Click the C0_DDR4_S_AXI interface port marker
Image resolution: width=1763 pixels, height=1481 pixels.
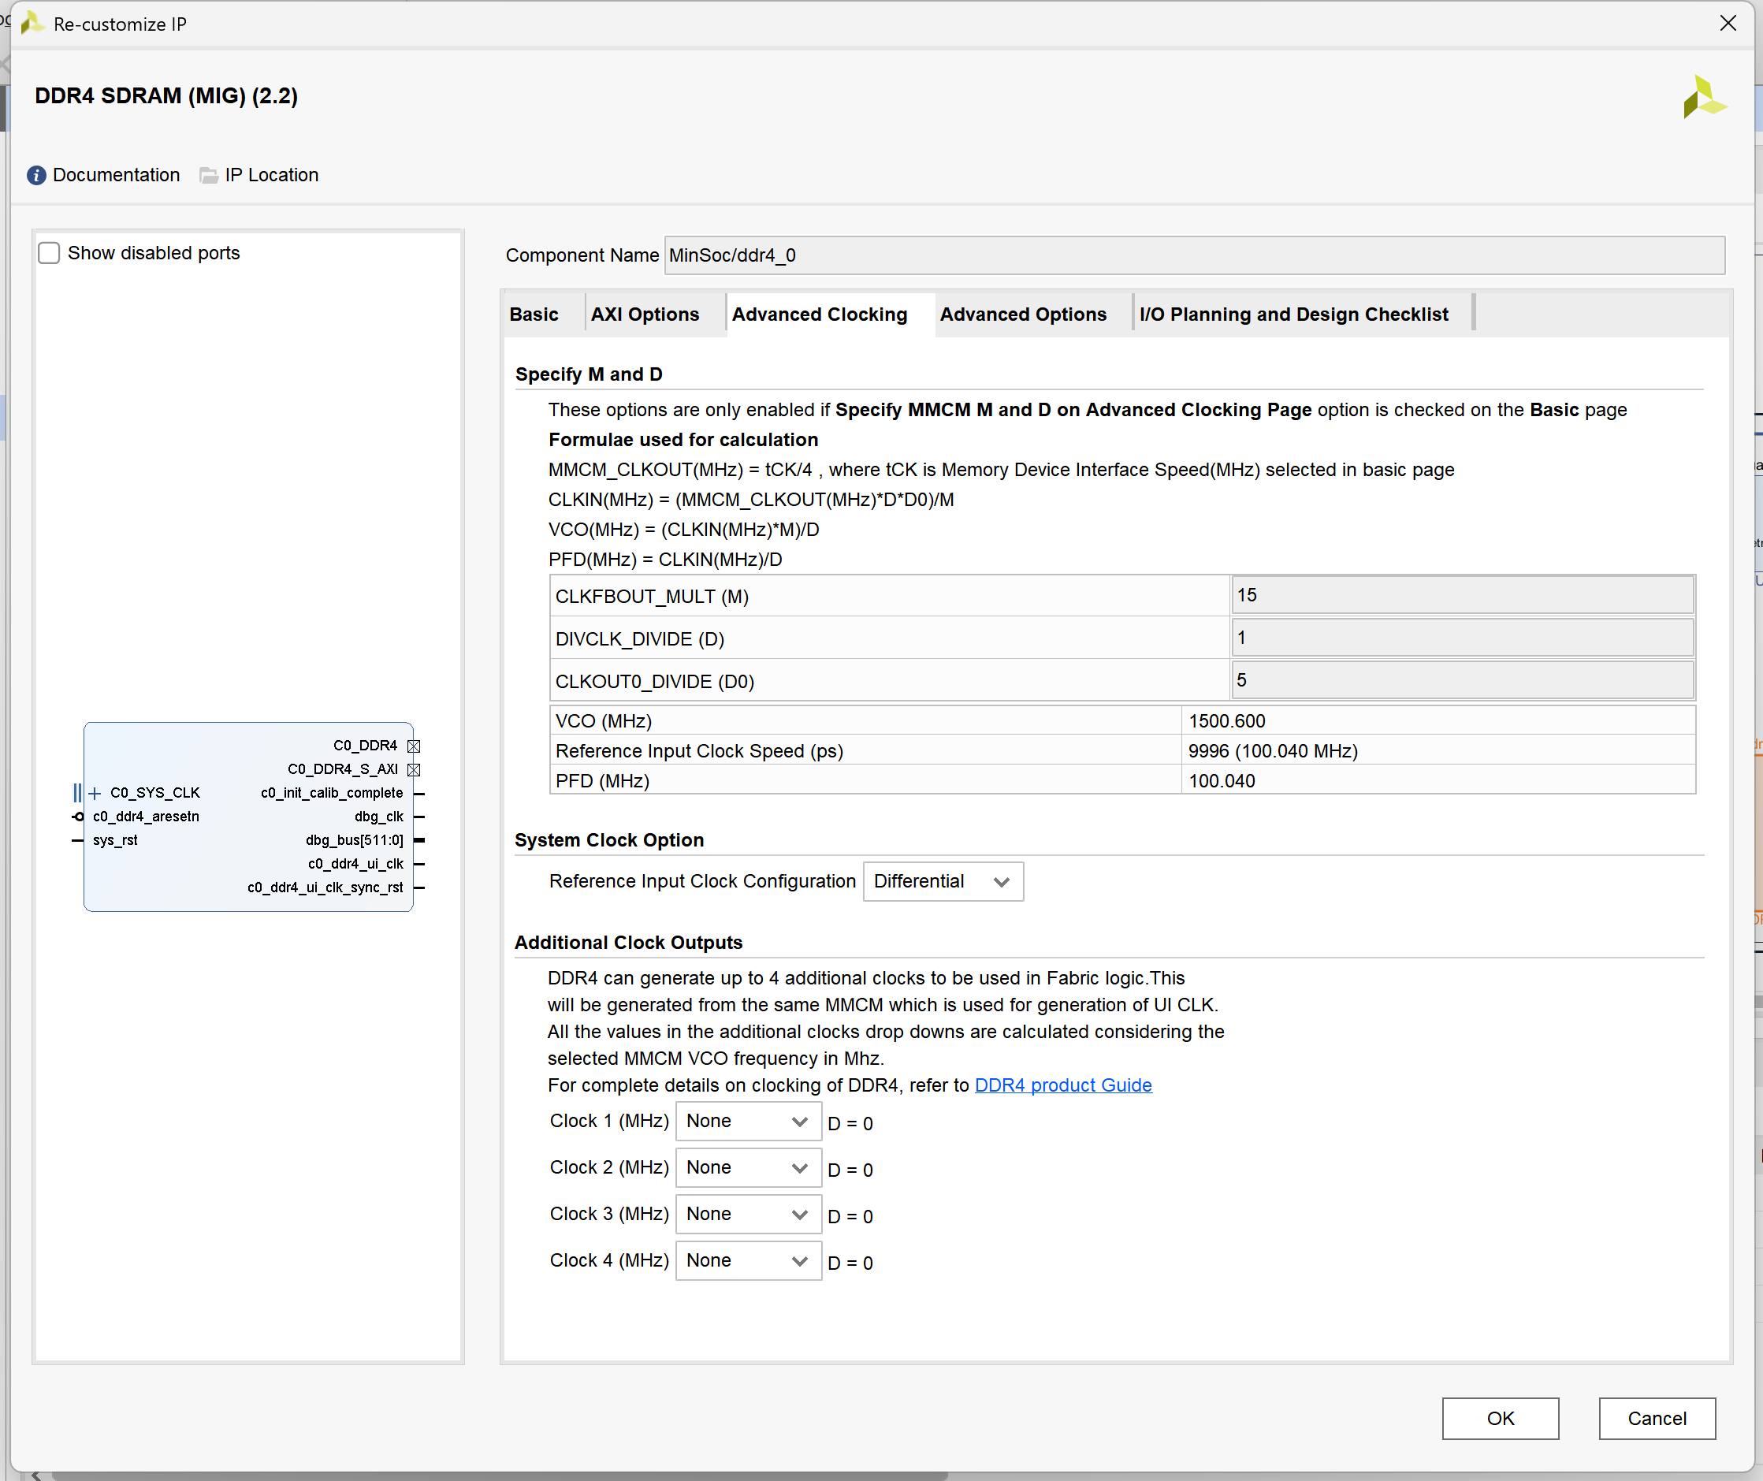click(414, 770)
